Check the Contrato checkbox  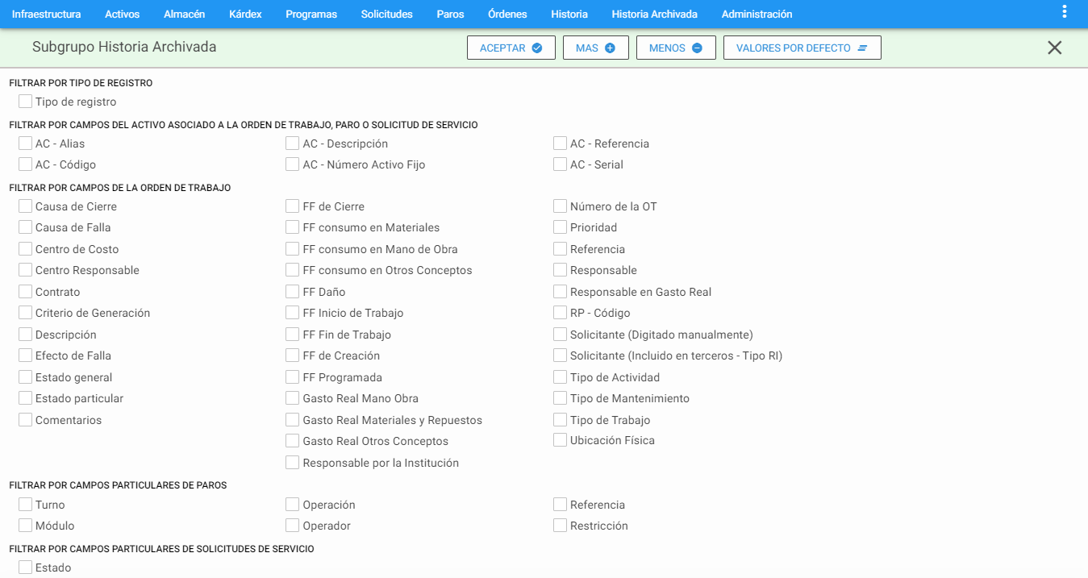tap(26, 292)
